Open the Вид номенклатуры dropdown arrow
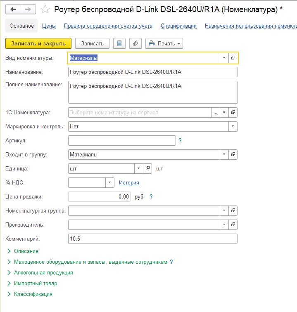The height and width of the screenshot is (312, 297). pyautogui.click(x=224, y=58)
